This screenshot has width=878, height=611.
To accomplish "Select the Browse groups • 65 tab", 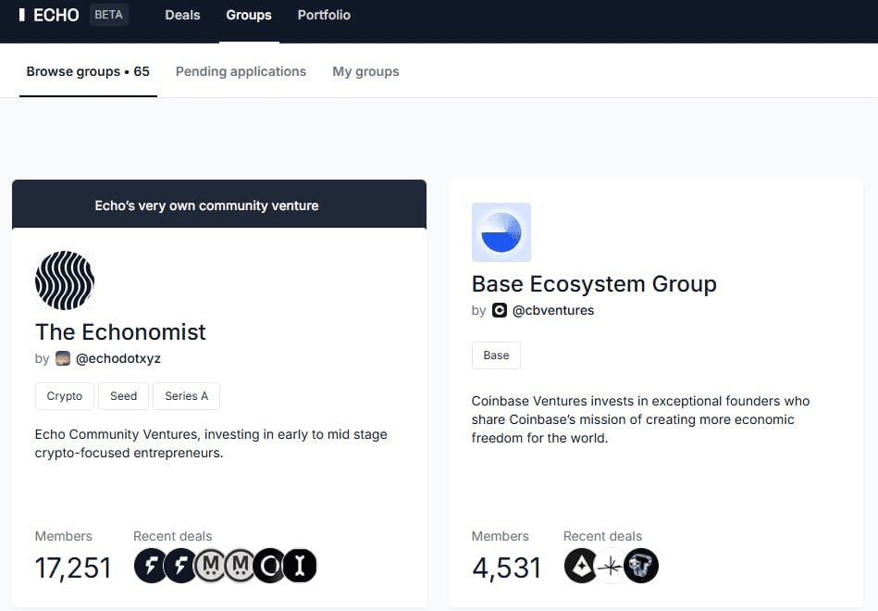I will coord(88,72).
